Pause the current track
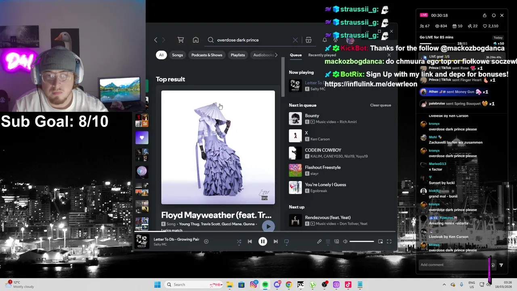517x291 pixels. click(263, 241)
